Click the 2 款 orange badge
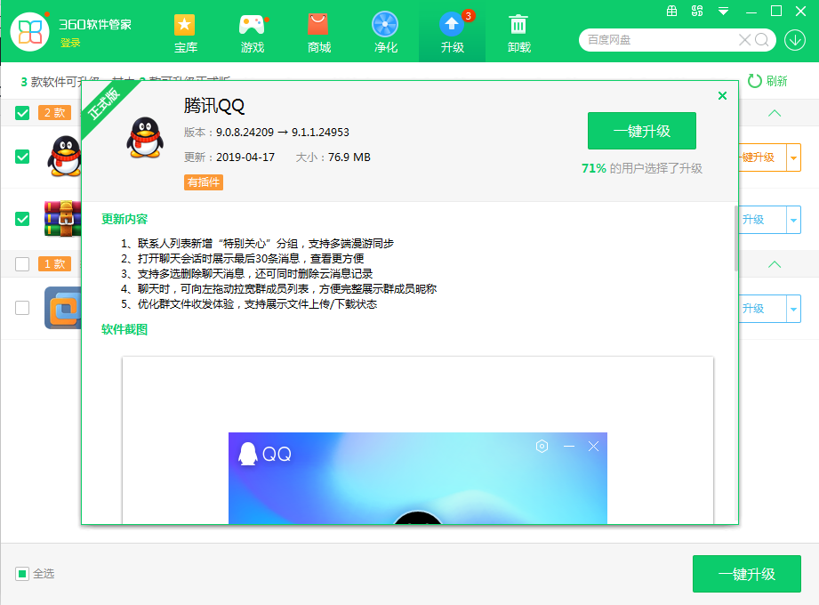Viewport: 819px width, 605px height. pos(55,112)
